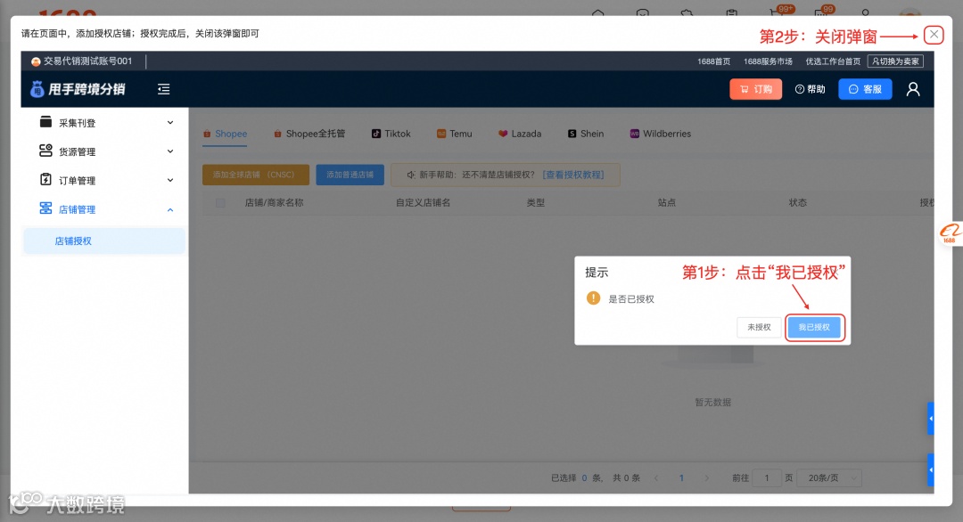Click 店铺/商家名称 column header
The image size is (963, 522).
pyautogui.click(x=274, y=203)
